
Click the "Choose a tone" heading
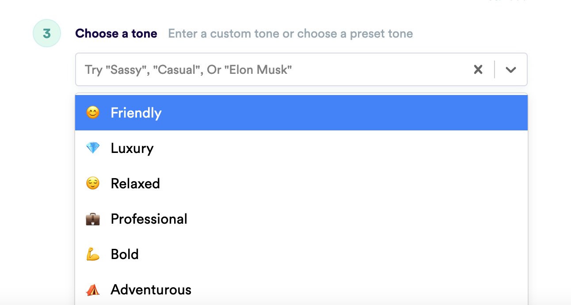[116, 34]
